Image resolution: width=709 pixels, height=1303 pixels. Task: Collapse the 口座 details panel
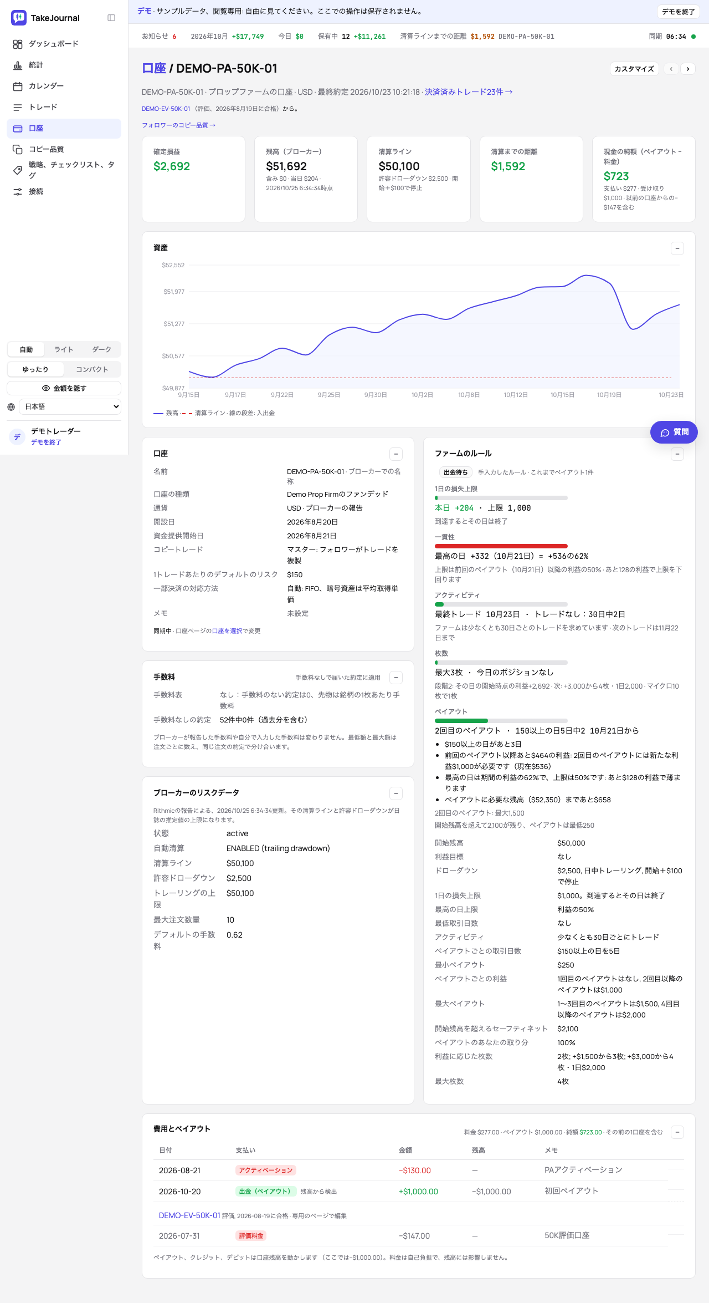pos(396,454)
